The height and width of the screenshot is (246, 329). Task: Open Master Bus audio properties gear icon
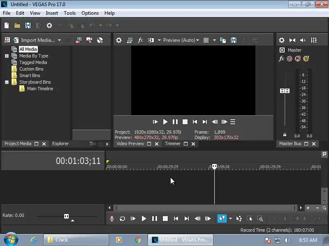pyautogui.click(x=282, y=40)
